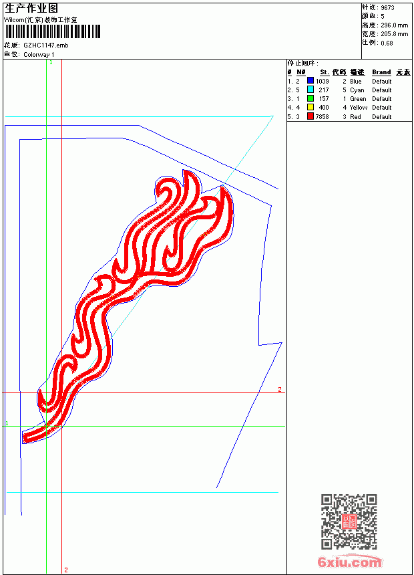Screen dimensions: 414x575
Task: Click the green number 1 marker at left
Action: point(7,423)
